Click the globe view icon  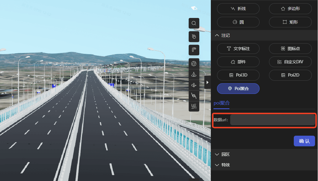[x=194, y=64]
